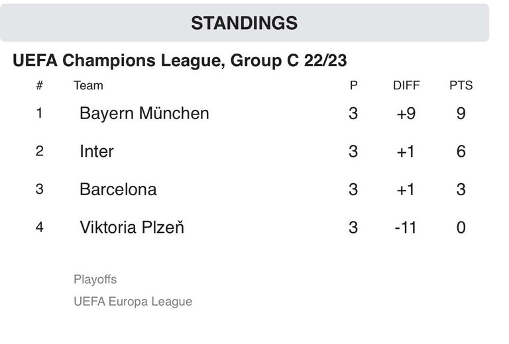Click Viktoria Plzeň's 0 points value

[461, 227]
